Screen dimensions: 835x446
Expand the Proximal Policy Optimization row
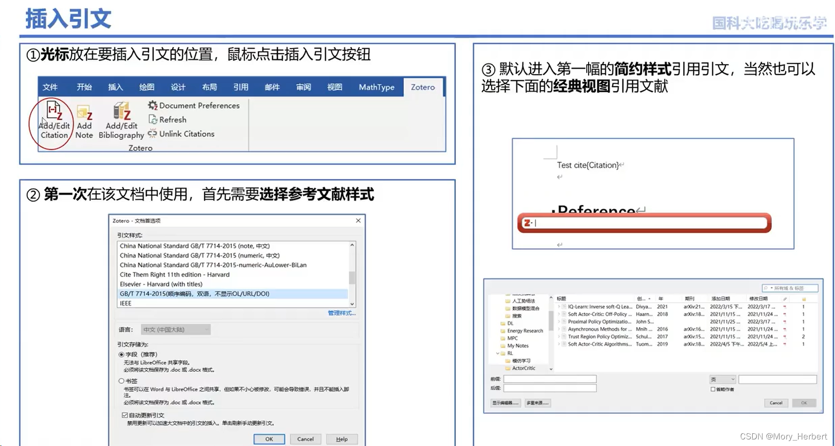pos(558,321)
